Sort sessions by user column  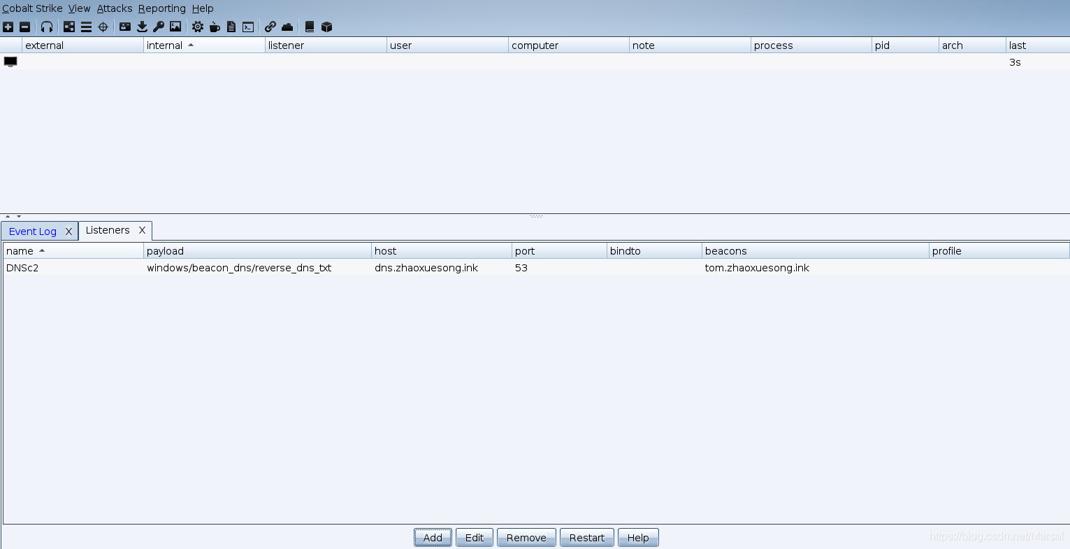[447, 45]
